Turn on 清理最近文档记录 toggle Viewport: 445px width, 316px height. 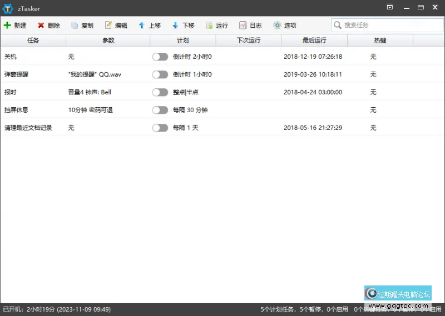pyautogui.click(x=160, y=128)
